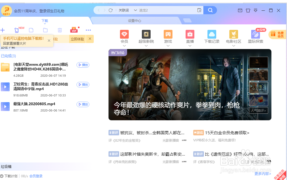
Task: Add a new download task with plus icon
Action: (x=2, y=30)
